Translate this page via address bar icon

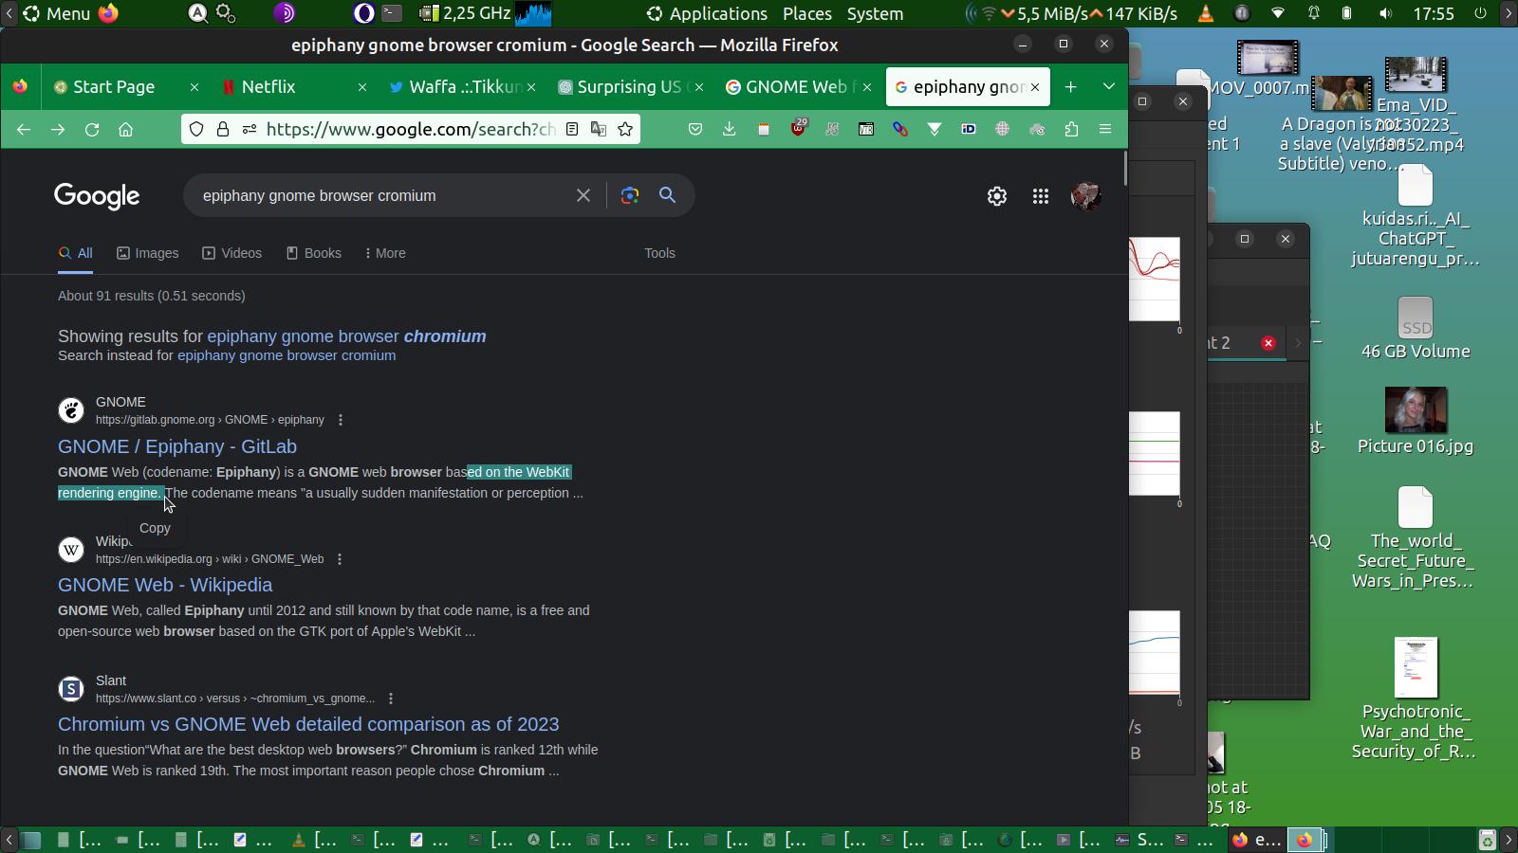point(599,129)
